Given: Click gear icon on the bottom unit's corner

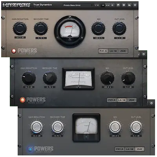Looking at the screenshot, I should (152, 103).
